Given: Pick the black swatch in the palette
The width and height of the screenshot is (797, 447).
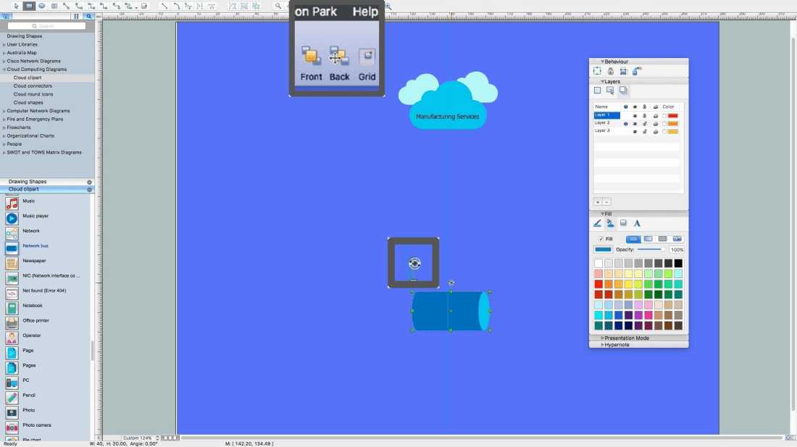Looking at the screenshot, I should (678, 263).
